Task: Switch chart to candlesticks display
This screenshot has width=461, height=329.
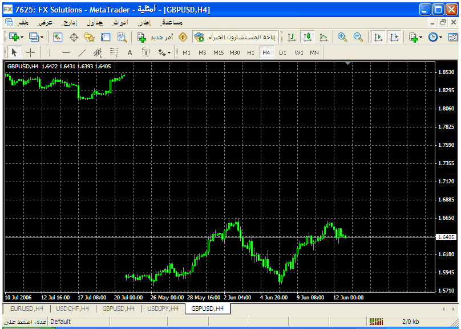Action: 308,37
